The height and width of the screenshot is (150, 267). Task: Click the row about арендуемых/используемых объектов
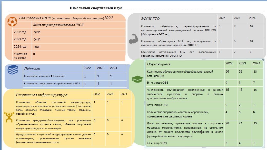point(53,124)
